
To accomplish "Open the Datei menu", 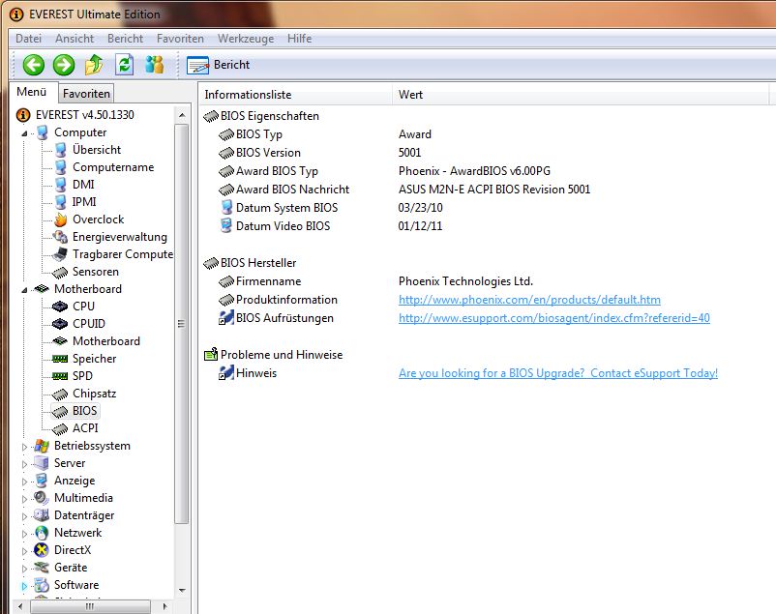I will pyautogui.click(x=28, y=39).
